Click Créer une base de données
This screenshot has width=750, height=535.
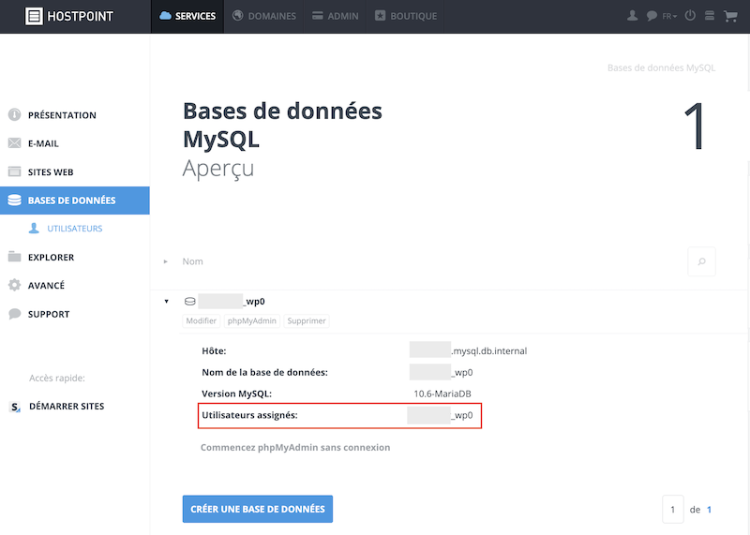[257, 509]
